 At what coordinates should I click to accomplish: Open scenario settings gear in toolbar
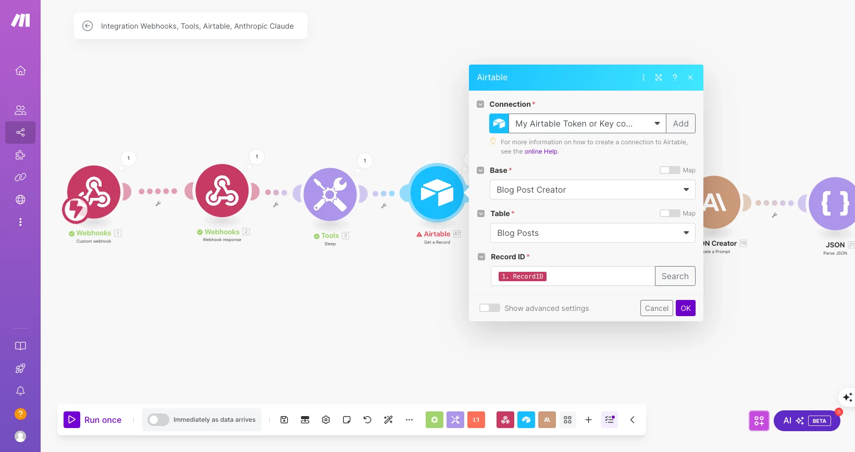[326, 420]
